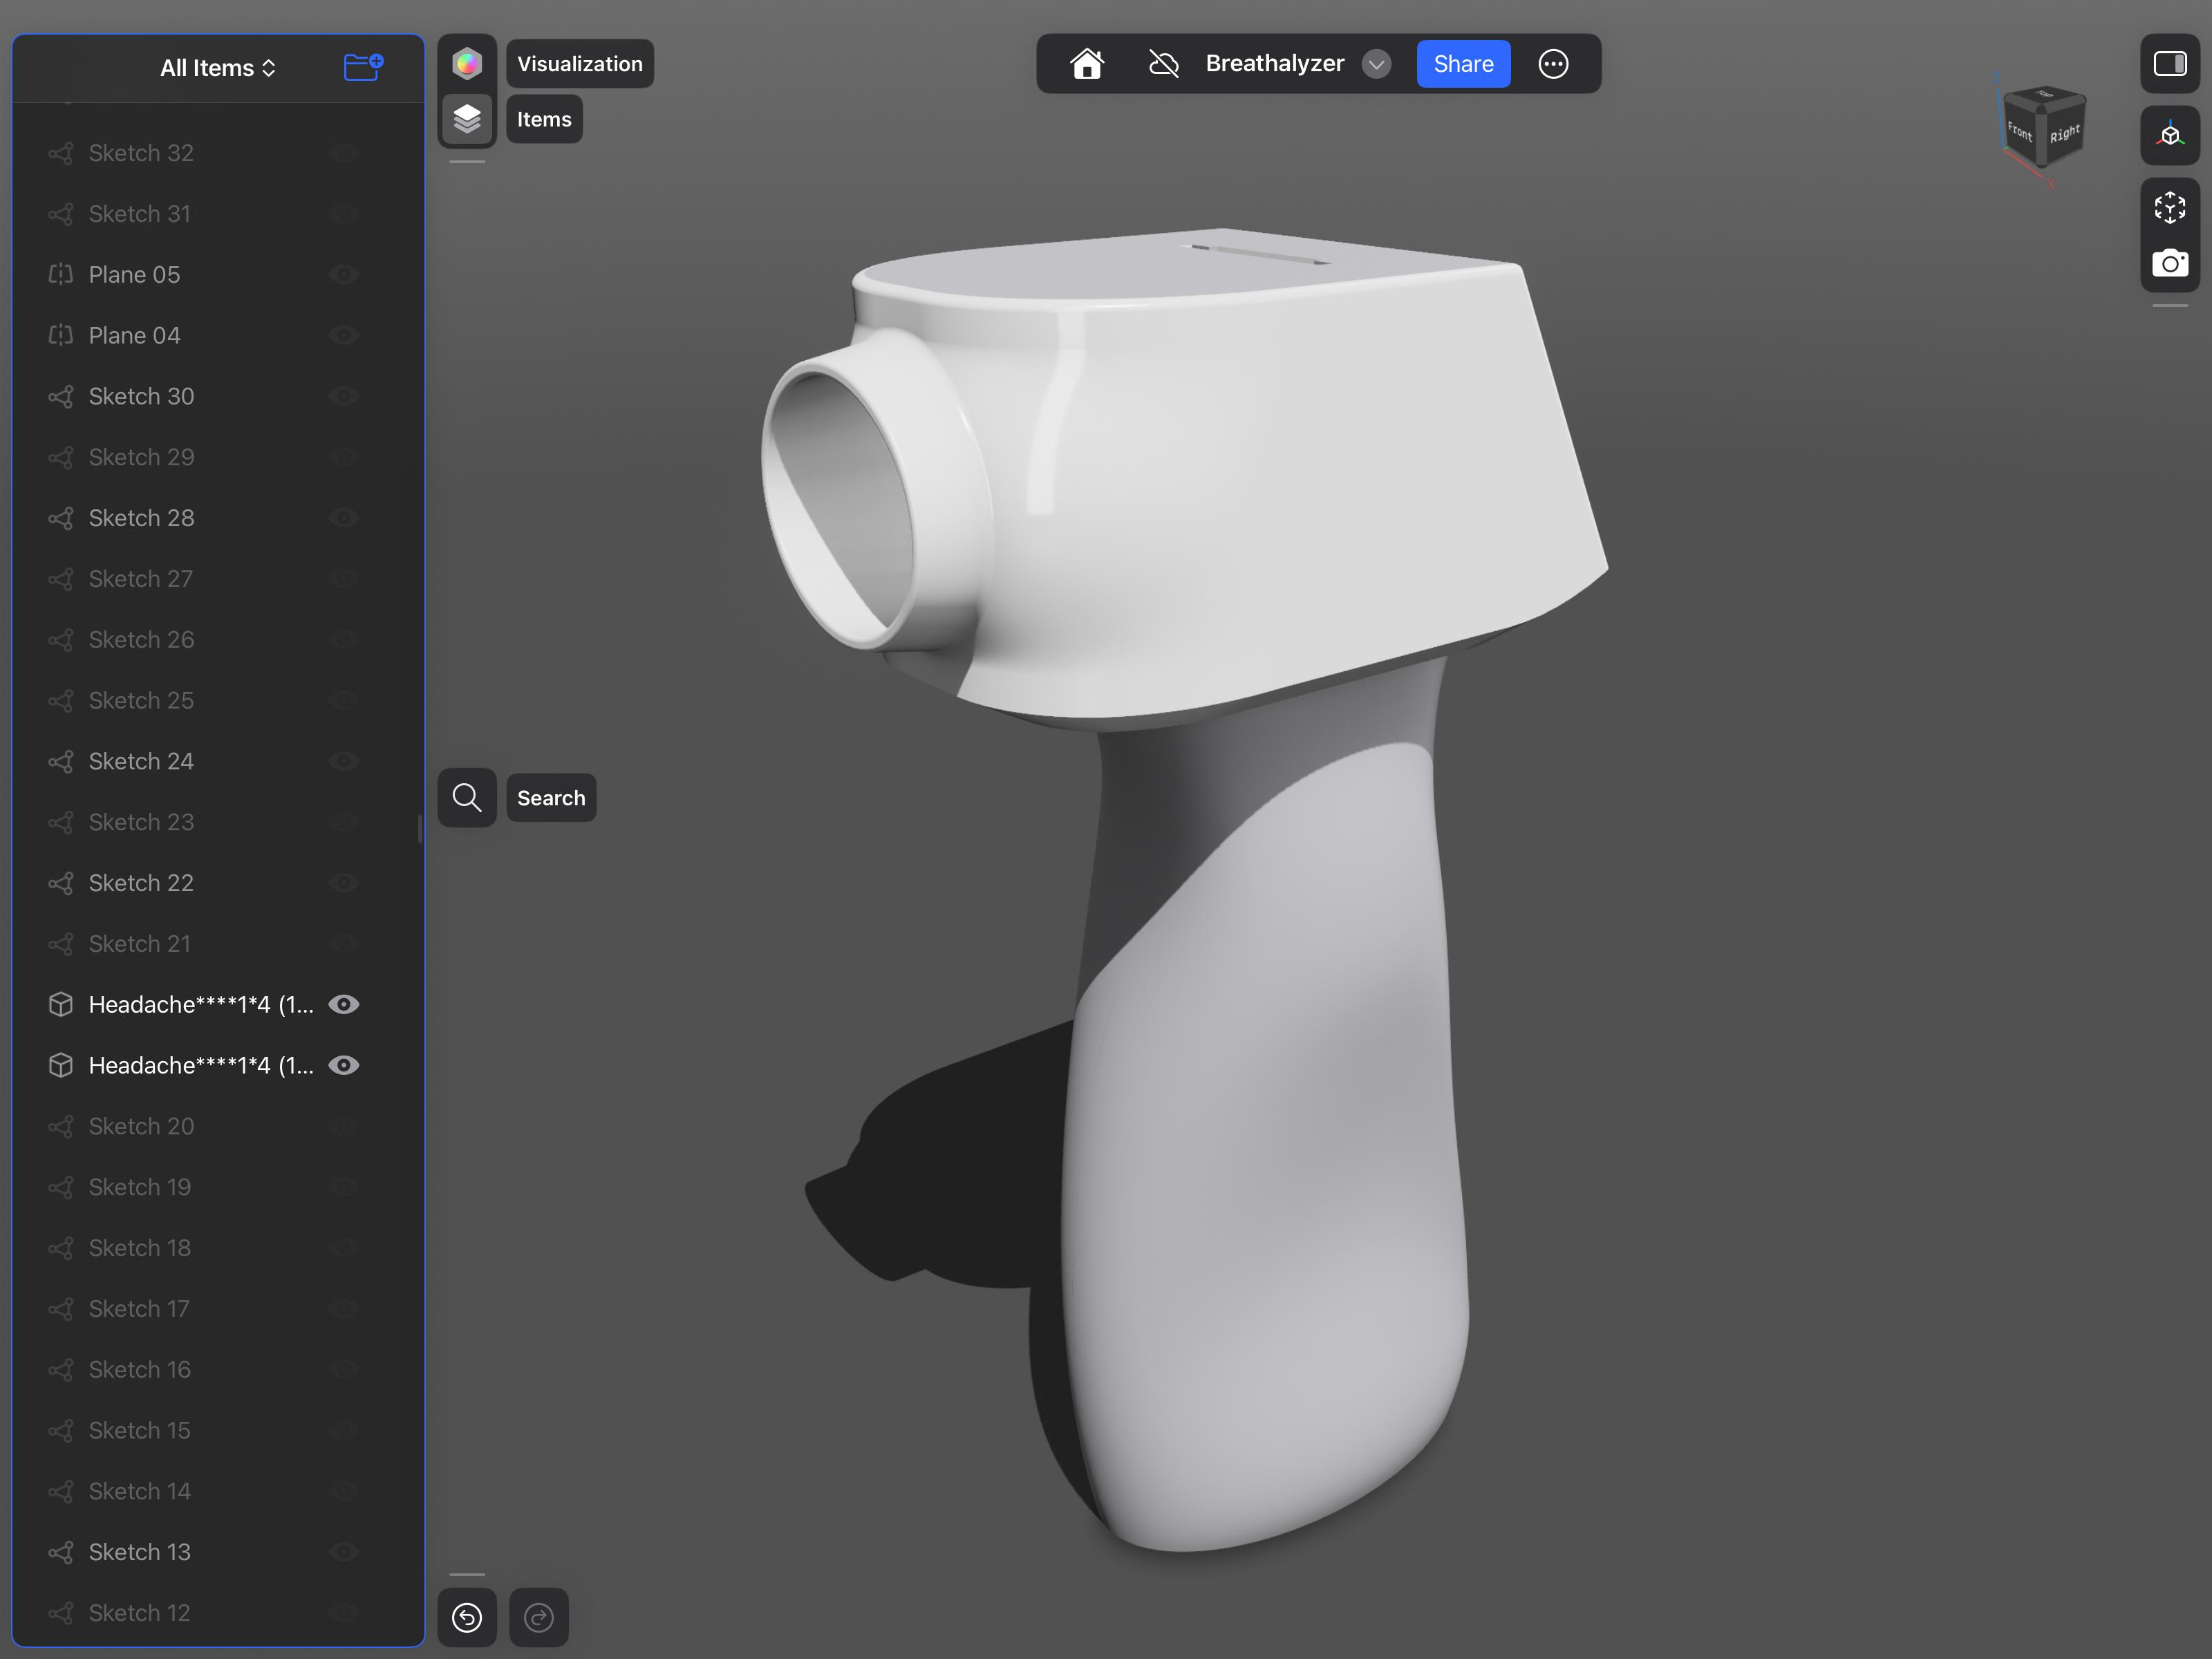Click the zoom-to-fit frame icon
2212x1659 pixels.
pyautogui.click(x=2169, y=207)
